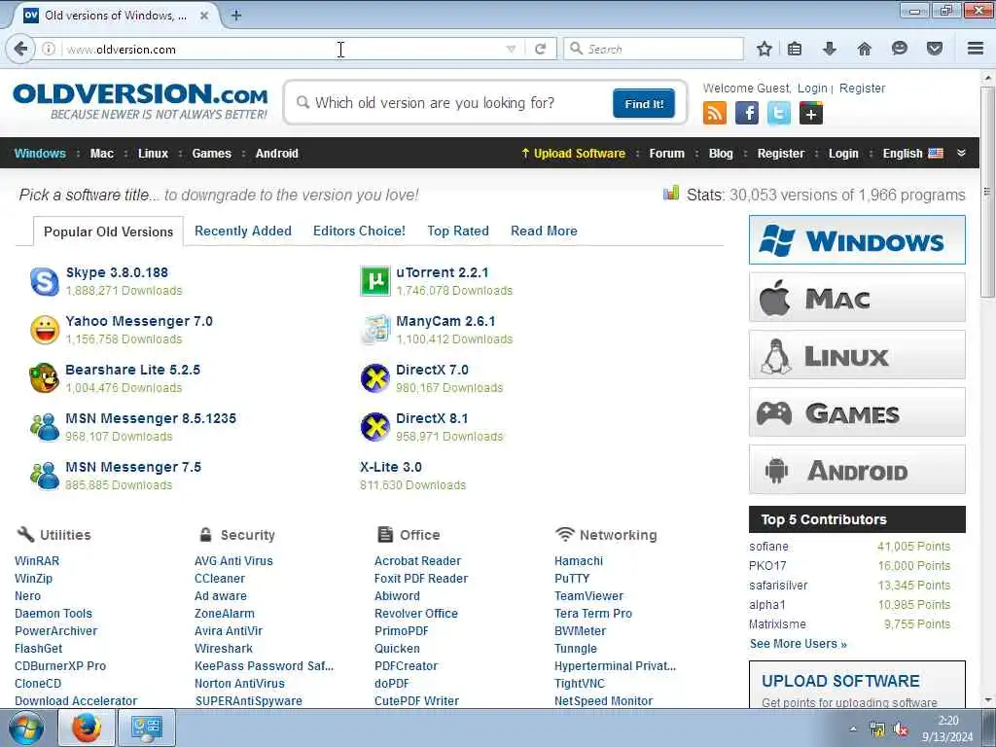996x747 pixels.
Task: Click the Bearshare Lite bear icon
Action: coord(45,378)
